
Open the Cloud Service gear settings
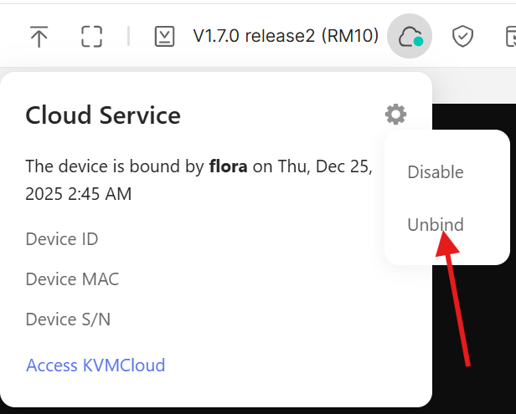pos(395,114)
